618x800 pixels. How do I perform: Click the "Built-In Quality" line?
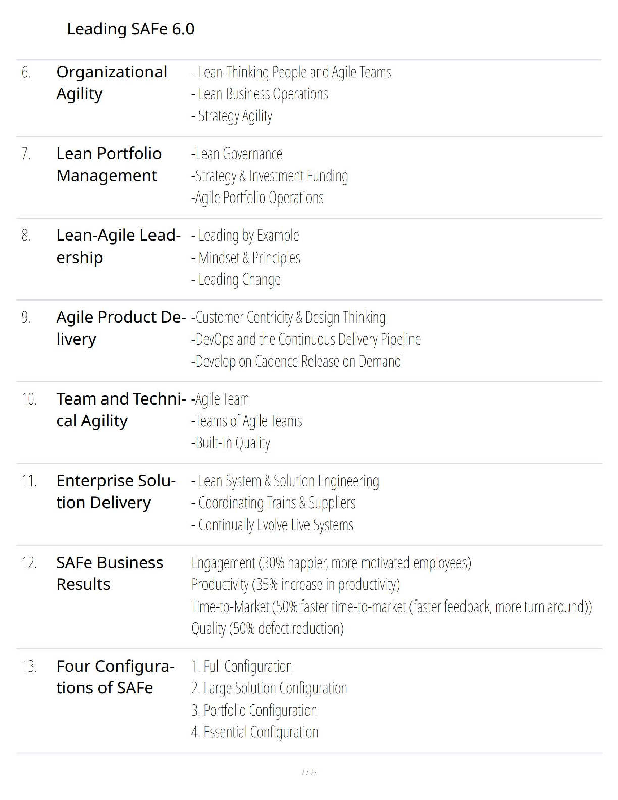(230, 443)
